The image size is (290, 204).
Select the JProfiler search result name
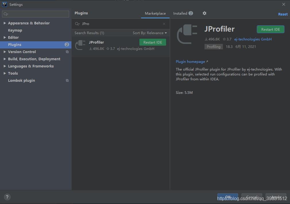(96, 42)
